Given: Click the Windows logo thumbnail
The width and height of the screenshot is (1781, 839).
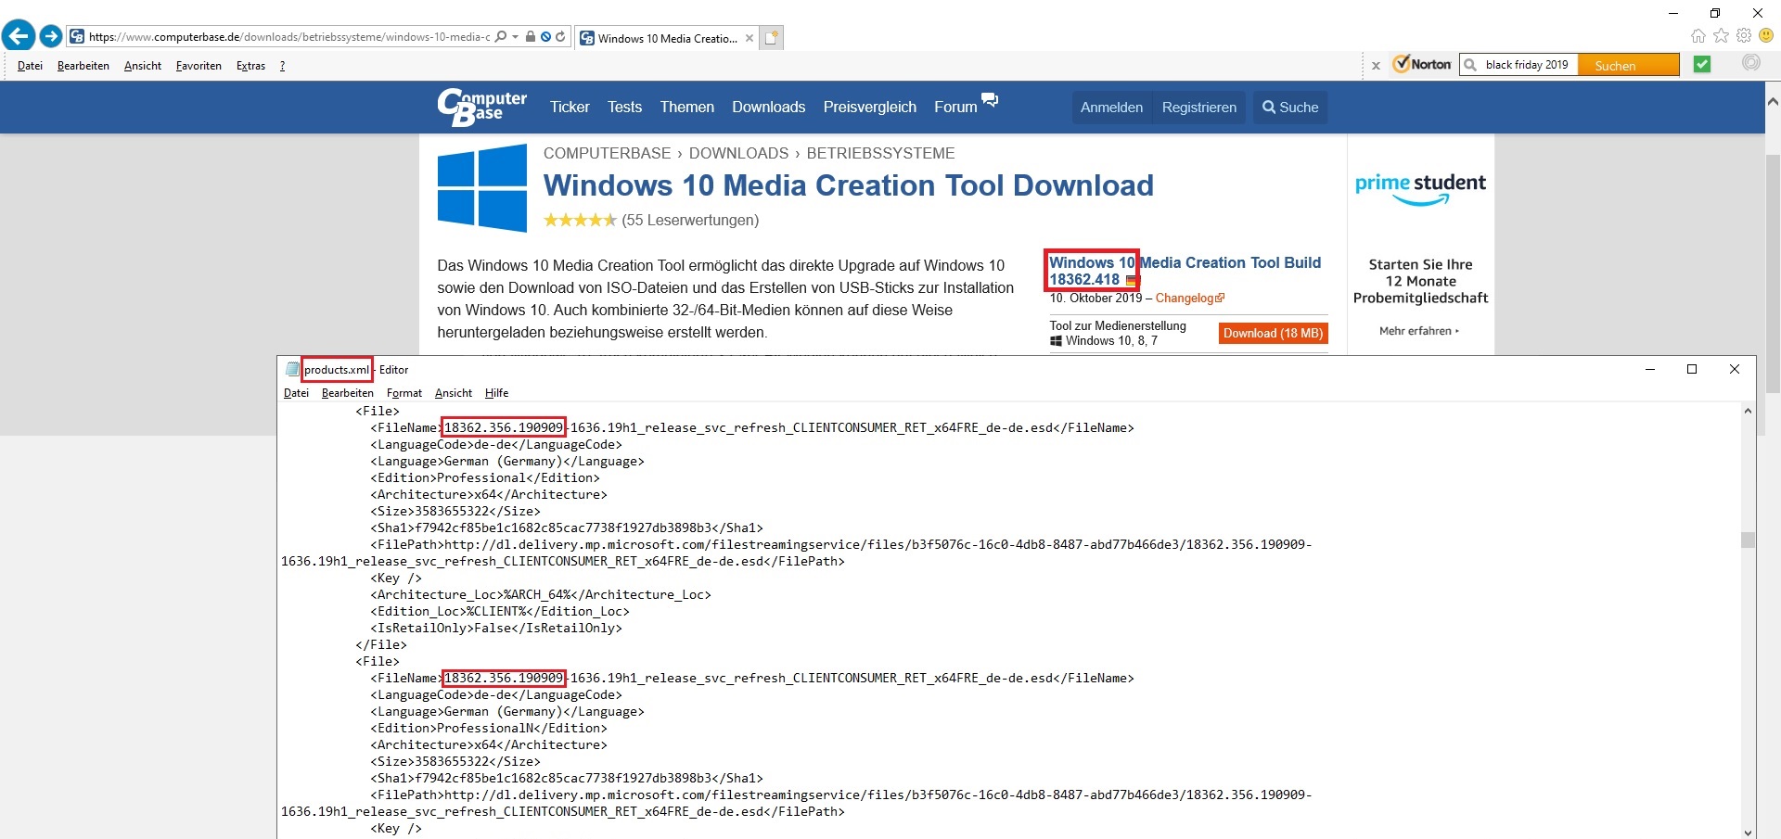Looking at the screenshot, I should click(482, 187).
